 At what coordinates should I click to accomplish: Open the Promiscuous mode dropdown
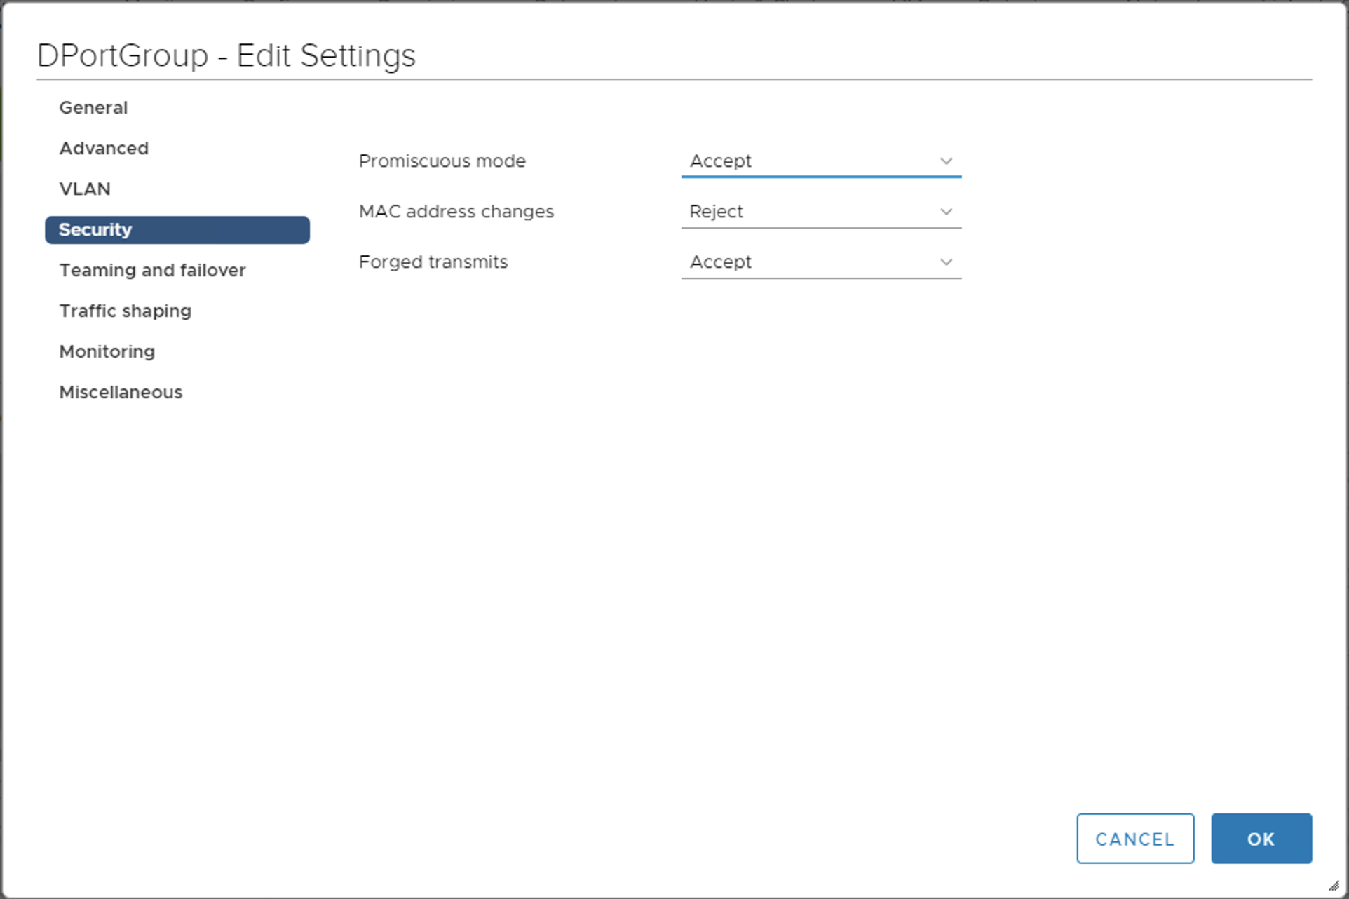[820, 161]
